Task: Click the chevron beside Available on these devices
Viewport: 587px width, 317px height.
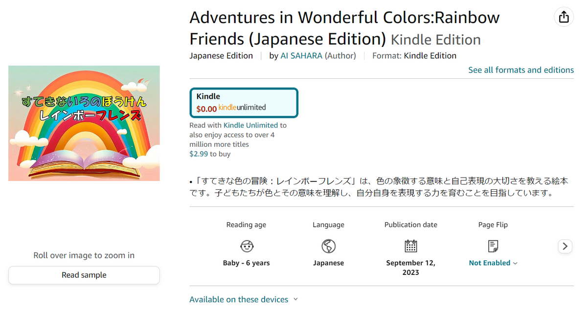Action: pyautogui.click(x=295, y=299)
